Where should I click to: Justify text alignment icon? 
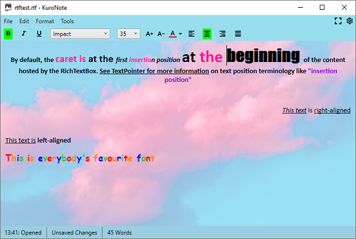point(238,34)
